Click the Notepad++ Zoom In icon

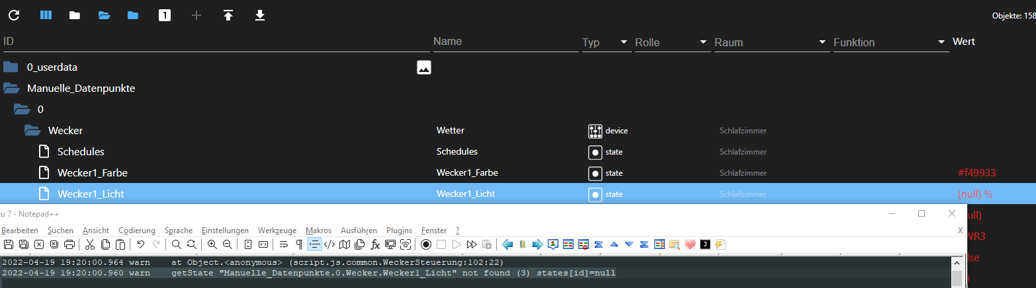[212, 244]
